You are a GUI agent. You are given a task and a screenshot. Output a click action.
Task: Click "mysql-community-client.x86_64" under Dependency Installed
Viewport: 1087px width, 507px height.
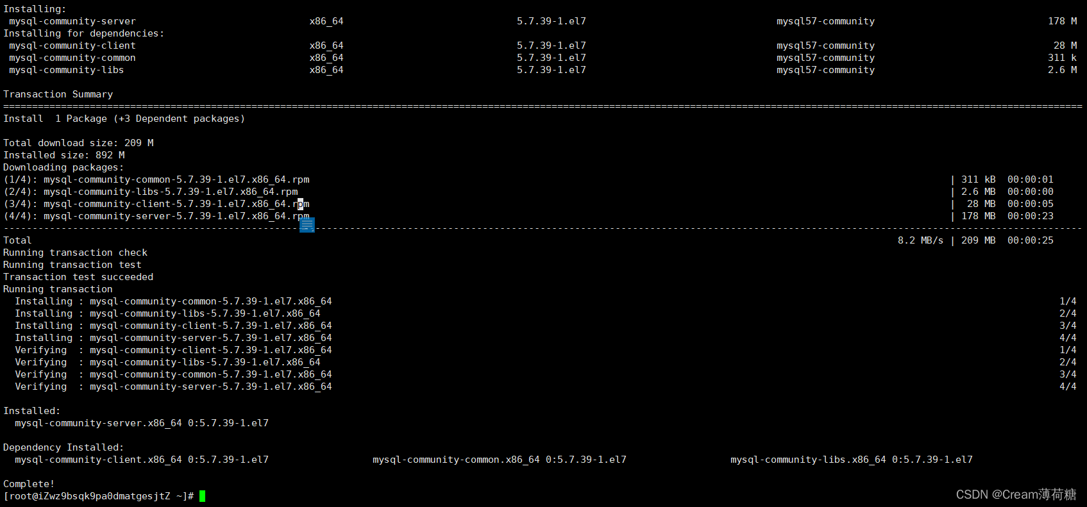(x=98, y=460)
